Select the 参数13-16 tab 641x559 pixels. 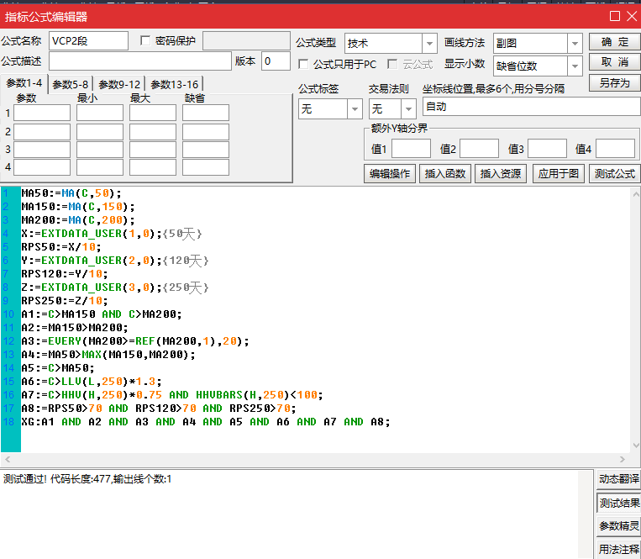(175, 84)
